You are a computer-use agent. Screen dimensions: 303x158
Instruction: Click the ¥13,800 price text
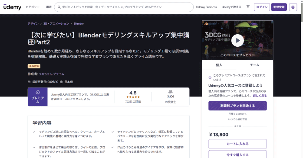tap(218, 135)
